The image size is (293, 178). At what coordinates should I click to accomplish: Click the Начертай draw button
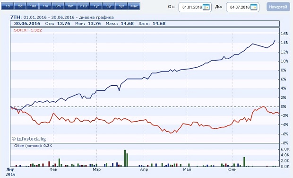click(278, 7)
